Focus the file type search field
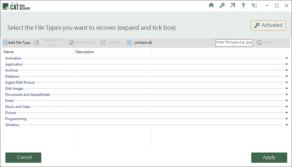This screenshot has height=167, width=292. click(x=234, y=42)
